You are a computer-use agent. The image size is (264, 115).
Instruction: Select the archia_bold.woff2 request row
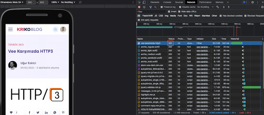(200, 61)
